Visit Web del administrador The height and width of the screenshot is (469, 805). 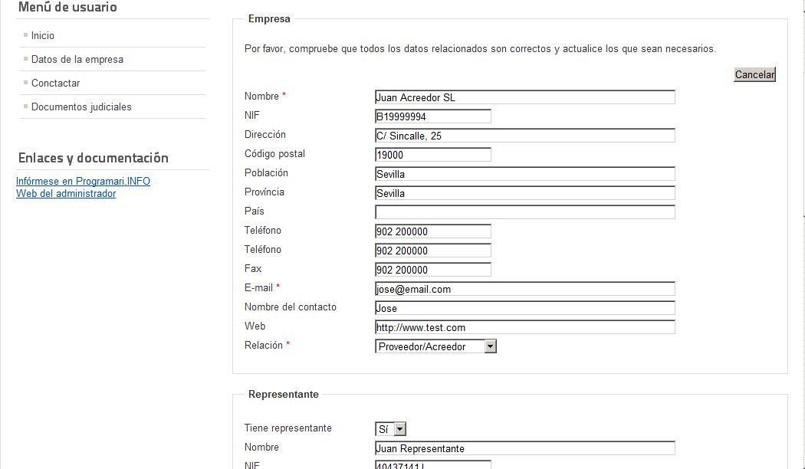point(65,193)
